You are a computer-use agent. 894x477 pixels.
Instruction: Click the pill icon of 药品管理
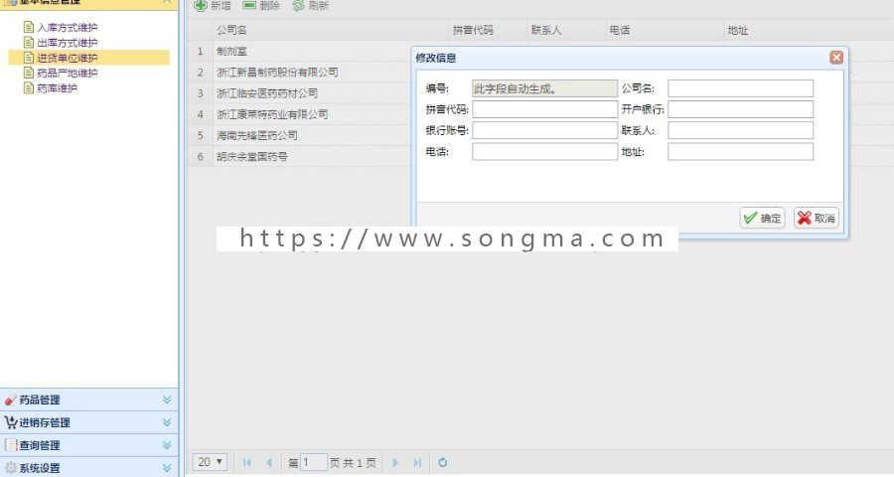10,399
